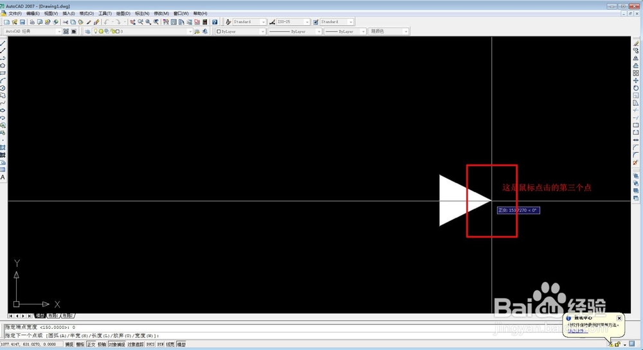The height and width of the screenshot is (350, 643).
Task: Click the 模型 button in status bar
Action: pyautogui.click(x=181, y=344)
